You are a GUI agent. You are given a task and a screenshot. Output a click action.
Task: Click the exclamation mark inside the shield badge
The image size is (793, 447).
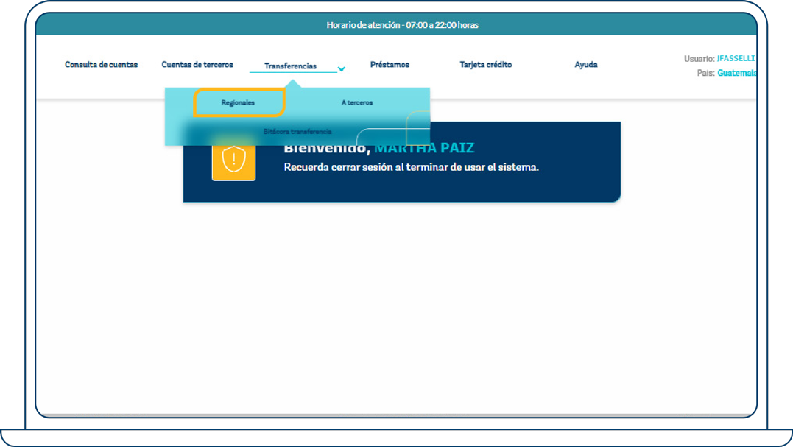point(233,158)
